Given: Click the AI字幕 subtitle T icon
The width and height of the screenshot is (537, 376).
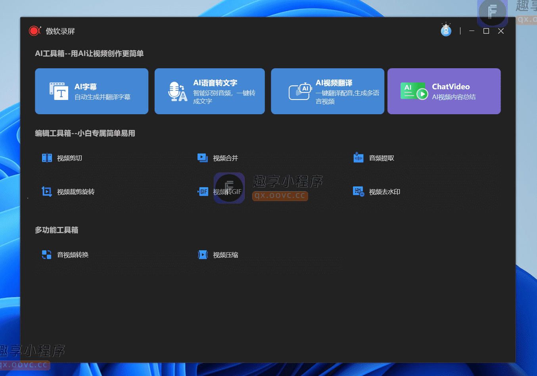Looking at the screenshot, I should tap(59, 91).
